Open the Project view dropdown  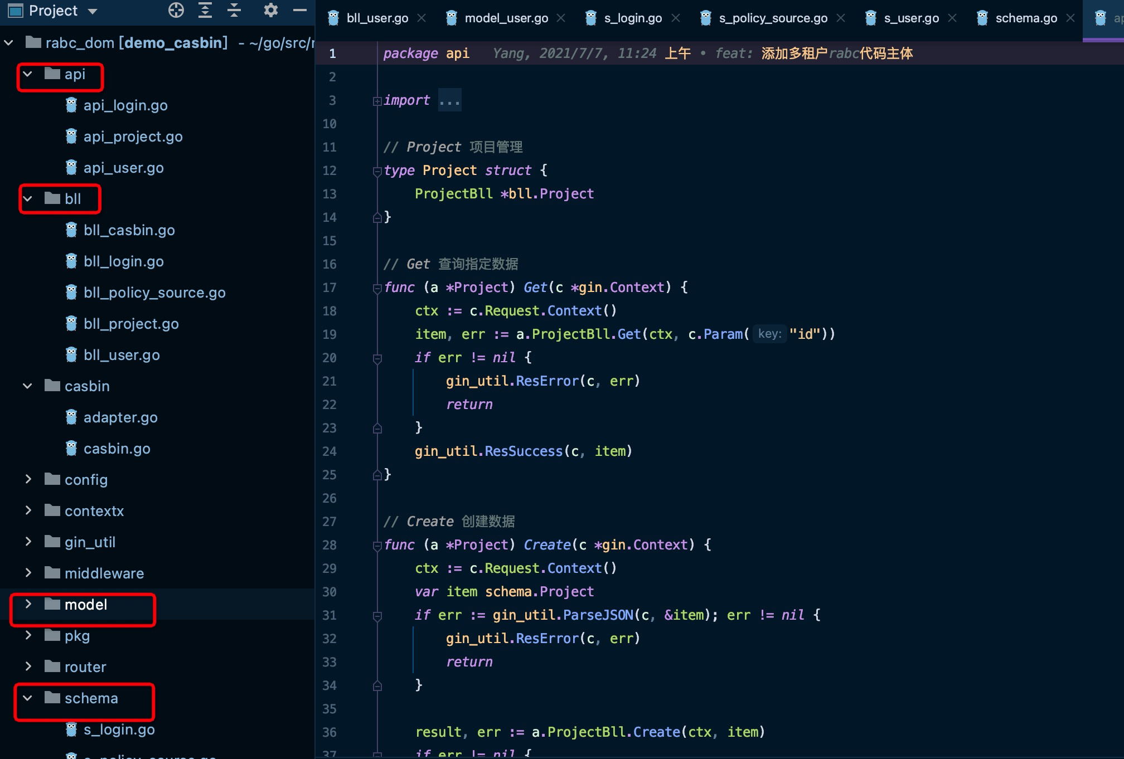[x=93, y=11]
